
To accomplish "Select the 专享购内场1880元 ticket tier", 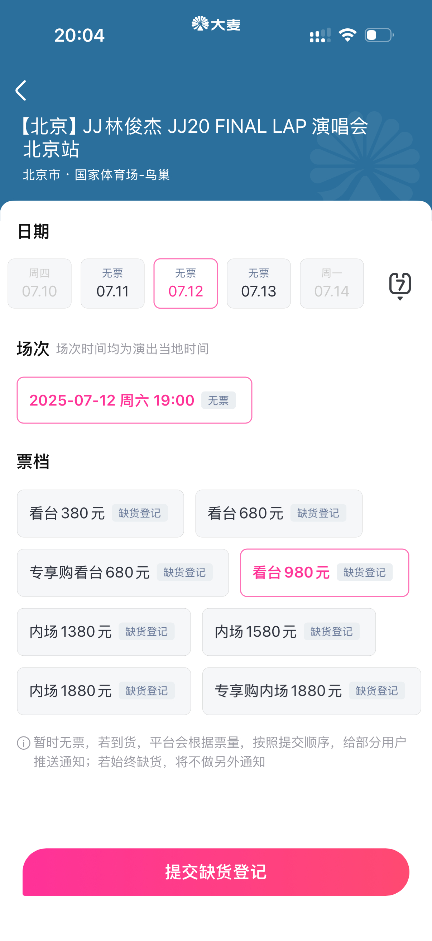I will tap(312, 691).
